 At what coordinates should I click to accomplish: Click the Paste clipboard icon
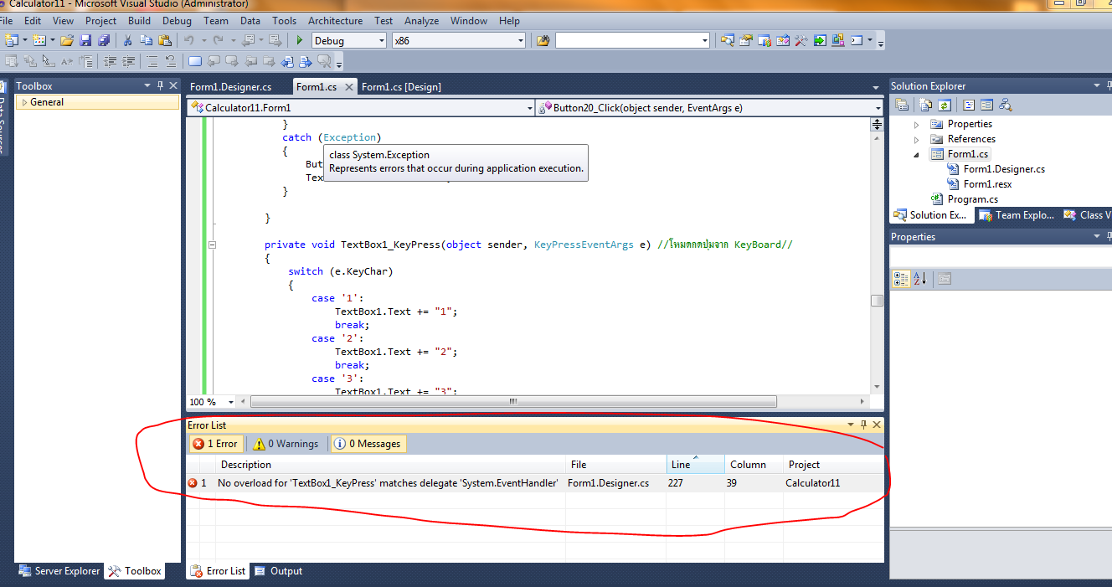coord(165,40)
